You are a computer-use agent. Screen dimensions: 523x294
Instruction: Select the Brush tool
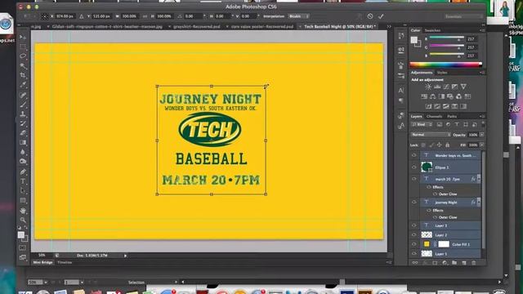(23, 105)
